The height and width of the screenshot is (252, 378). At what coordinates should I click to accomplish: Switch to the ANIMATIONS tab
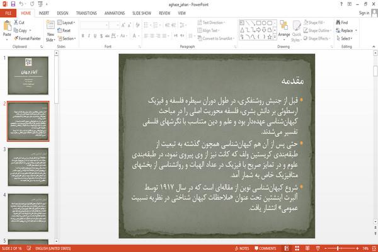(x=115, y=13)
